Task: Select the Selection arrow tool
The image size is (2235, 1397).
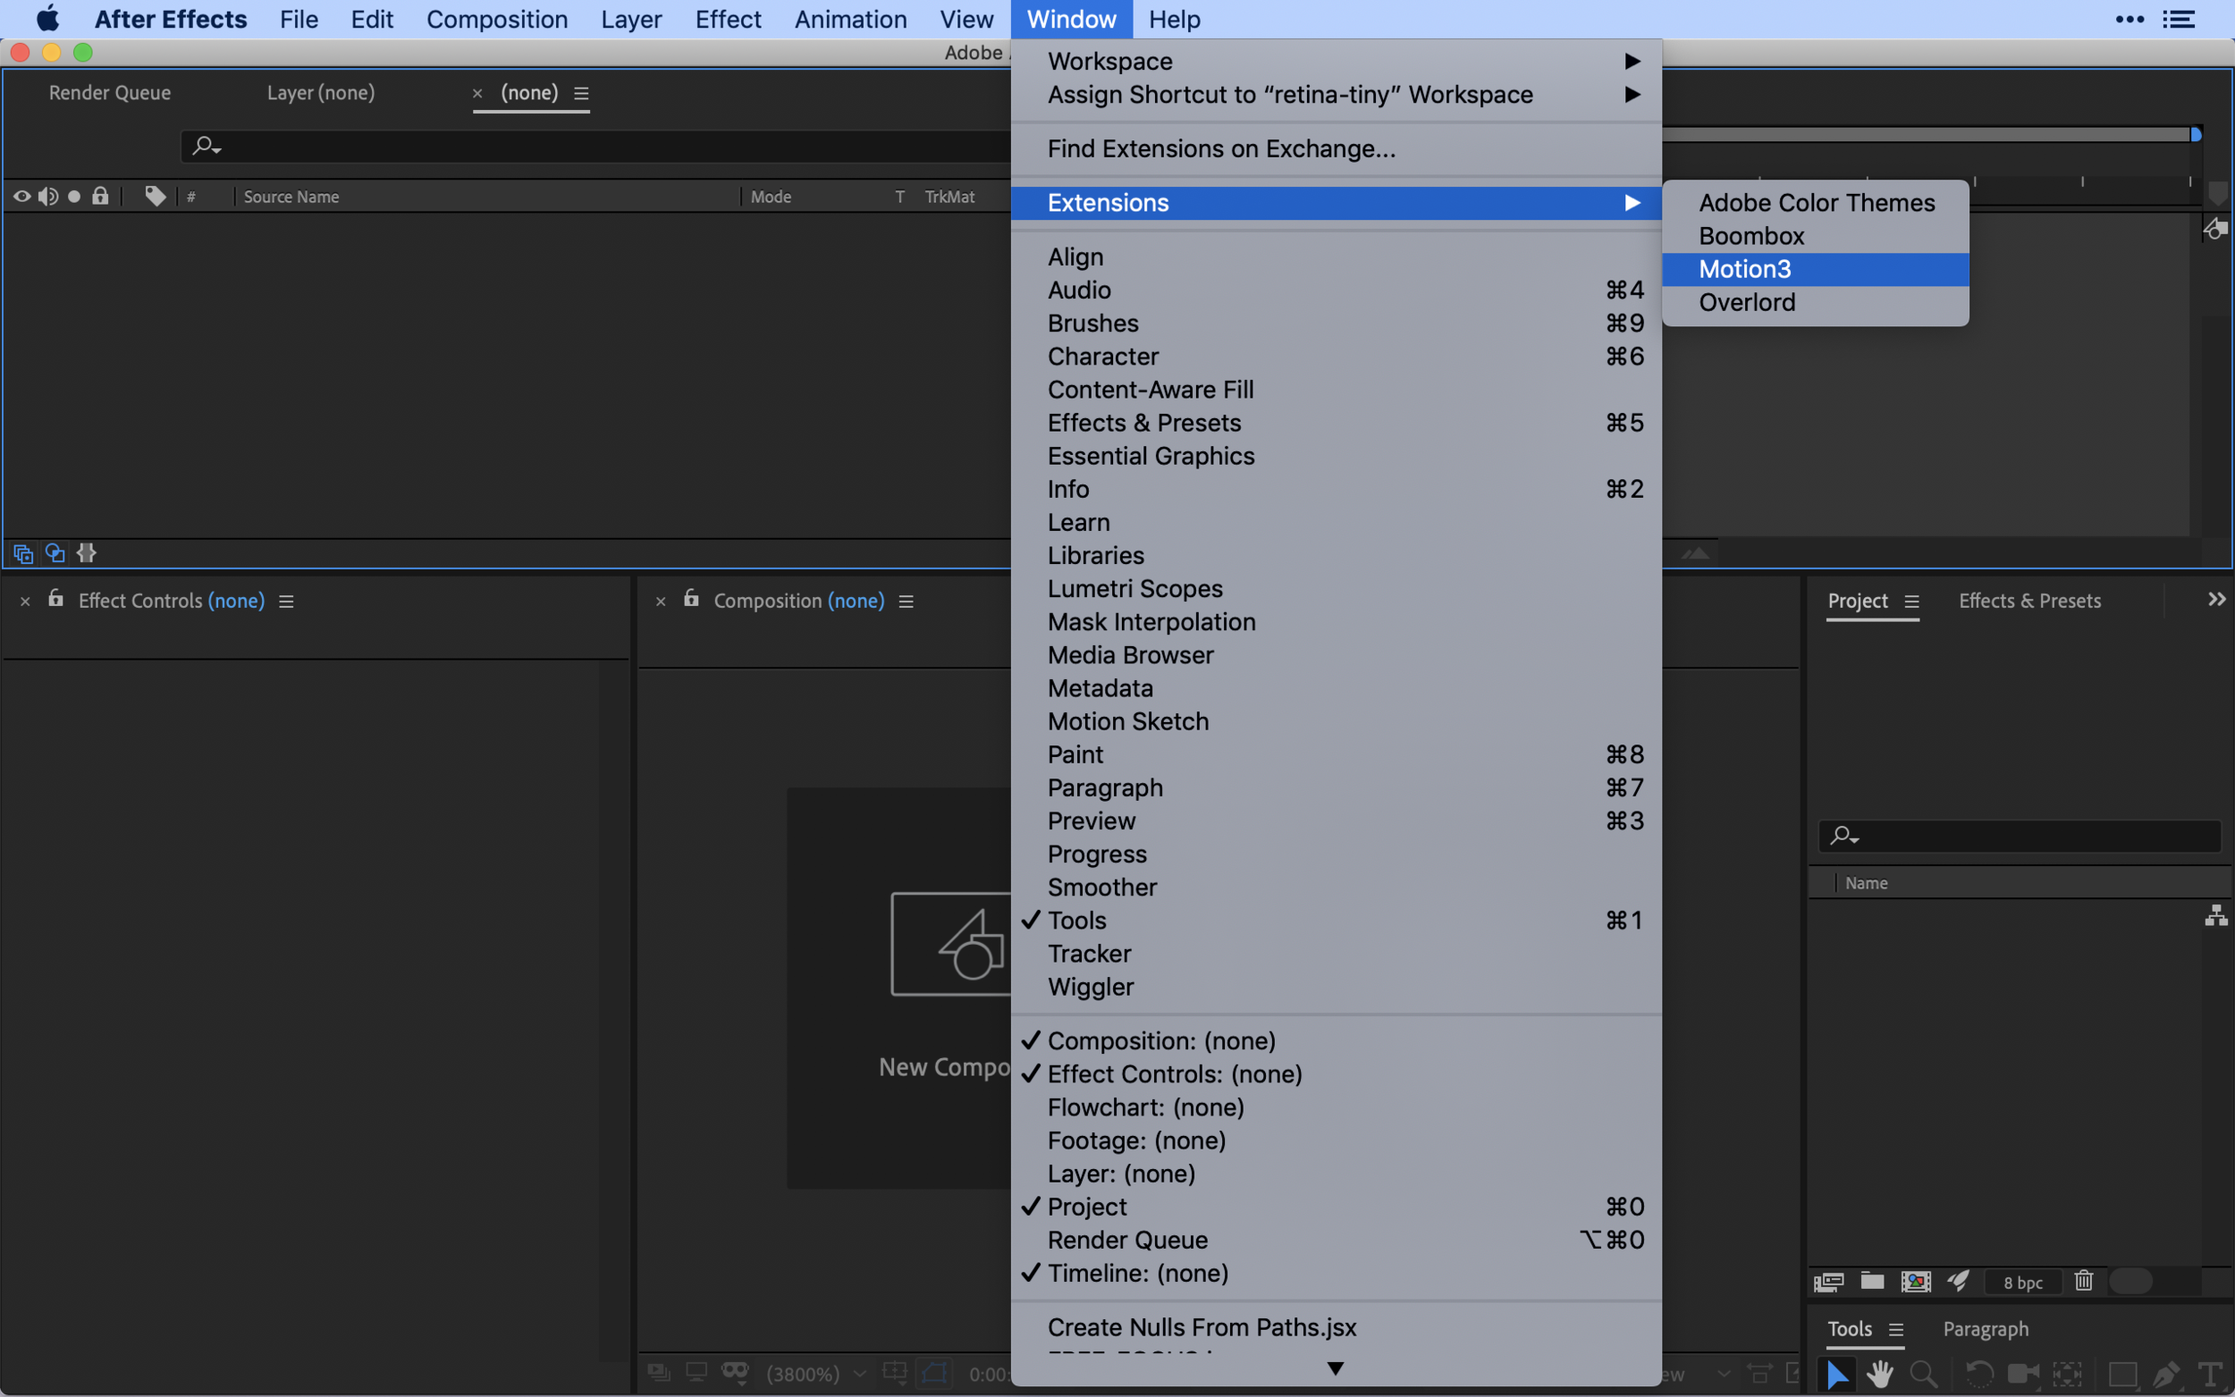Action: (1838, 1374)
